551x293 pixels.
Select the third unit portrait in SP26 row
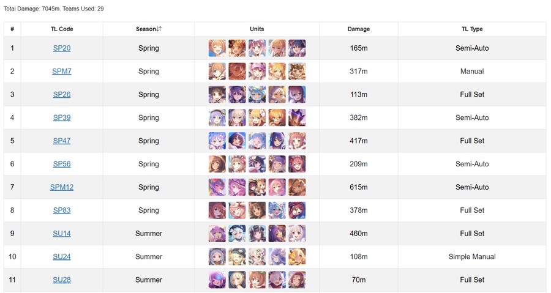point(257,95)
